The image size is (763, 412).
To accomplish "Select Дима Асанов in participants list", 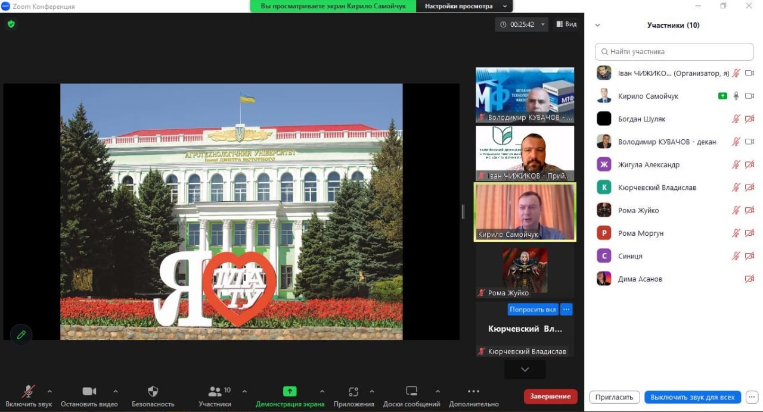I will click(674, 279).
